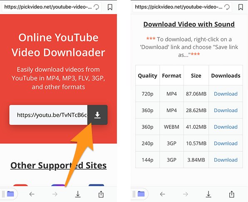Click the Easily download videos description text

click(x=58, y=78)
